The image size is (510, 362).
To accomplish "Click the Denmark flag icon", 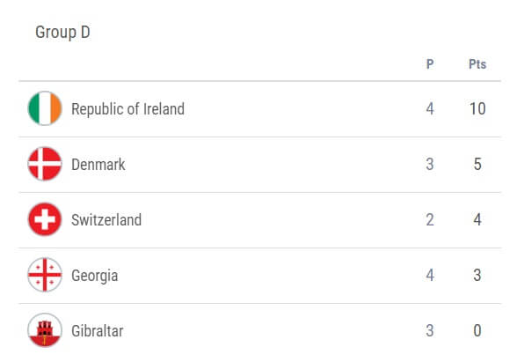I will 45,164.
